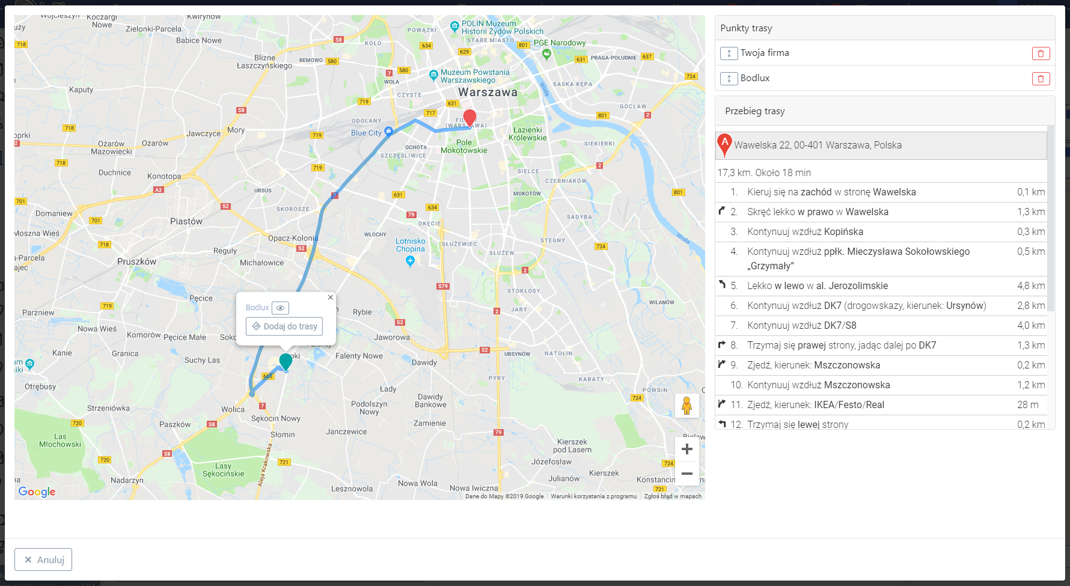Click the 17,3 km route summary

click(x=764, y=173)
